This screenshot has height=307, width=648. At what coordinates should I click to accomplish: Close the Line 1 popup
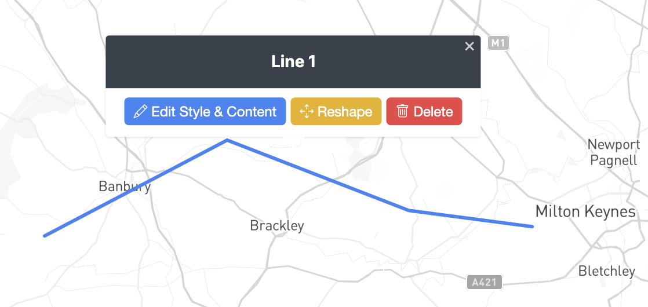(x=469, y=46)
